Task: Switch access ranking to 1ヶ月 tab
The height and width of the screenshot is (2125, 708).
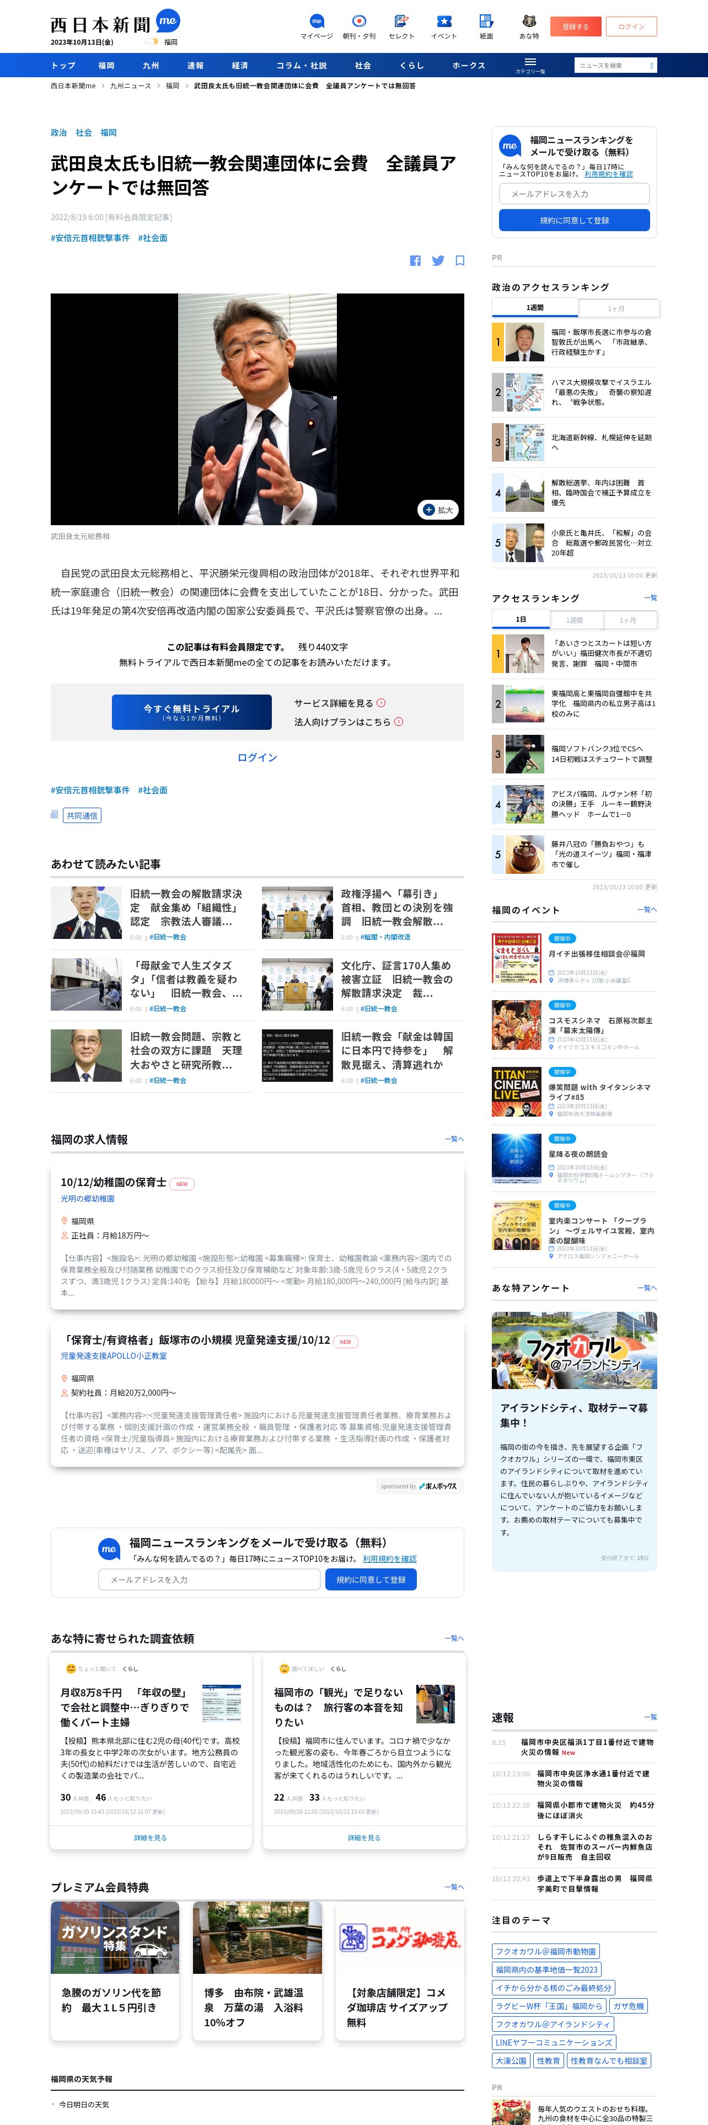Action: click(629, 620)
